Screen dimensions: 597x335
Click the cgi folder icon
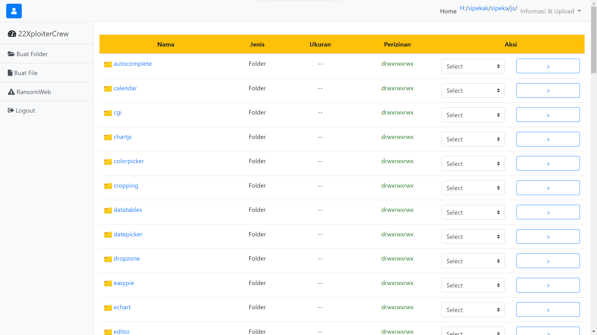(108, 113)
